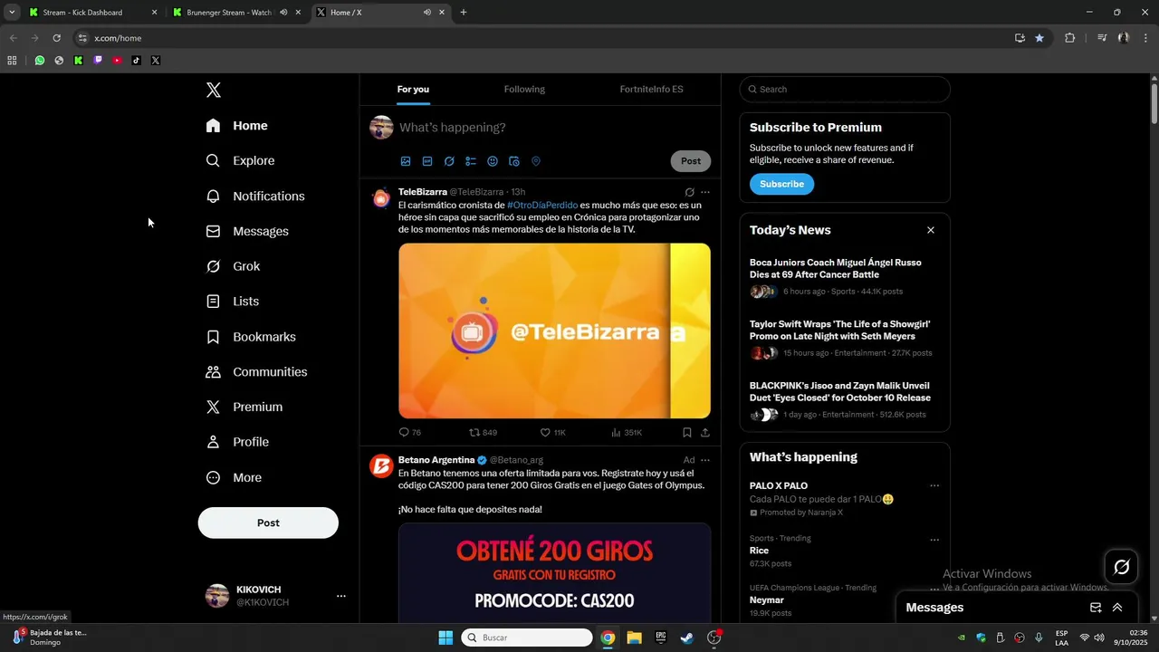1159x652 pixels.
Task: Compose a new message in Messages drawer
Action: click(1096, 608)
